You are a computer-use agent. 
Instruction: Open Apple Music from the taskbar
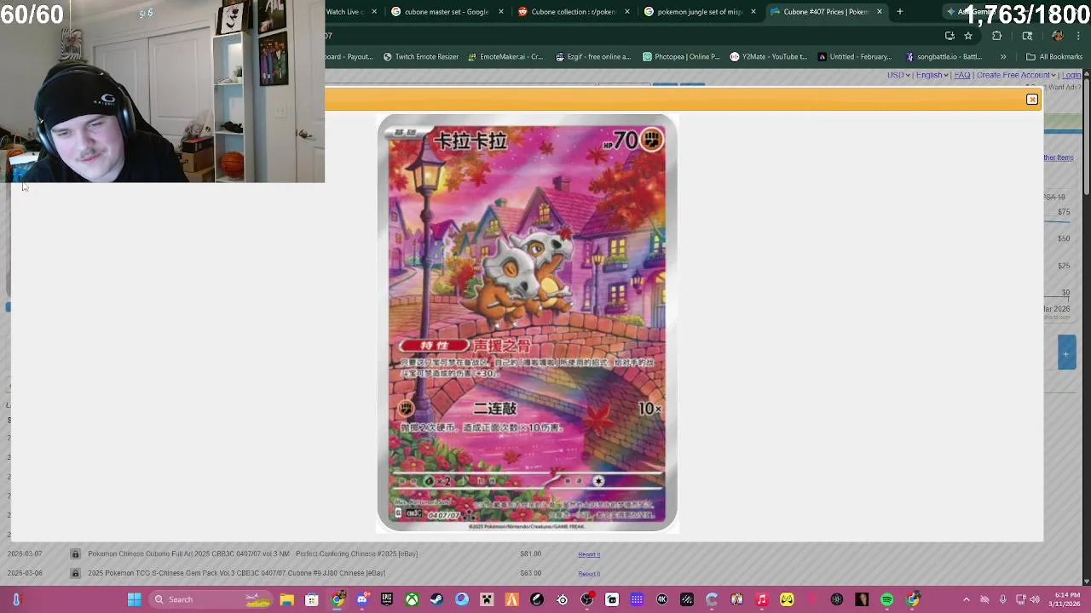(x=762, y=599)
